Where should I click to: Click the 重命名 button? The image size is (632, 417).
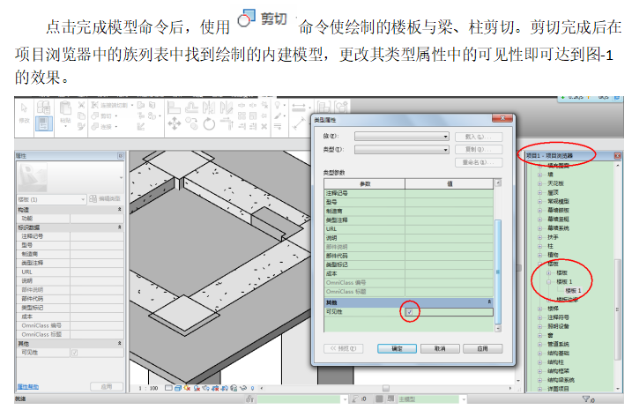coord(479,162)
